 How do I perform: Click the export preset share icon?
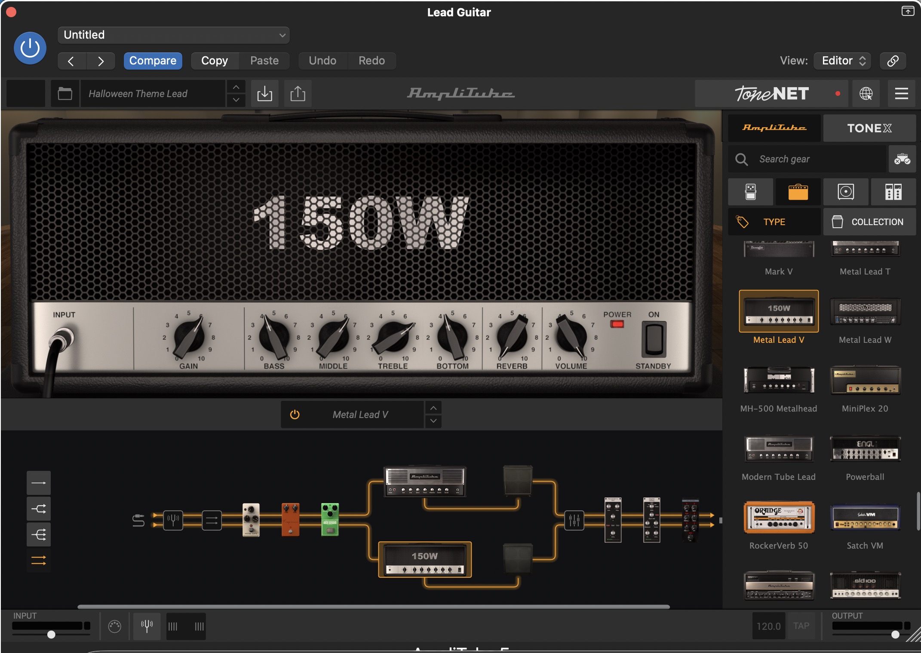[298, 93]
